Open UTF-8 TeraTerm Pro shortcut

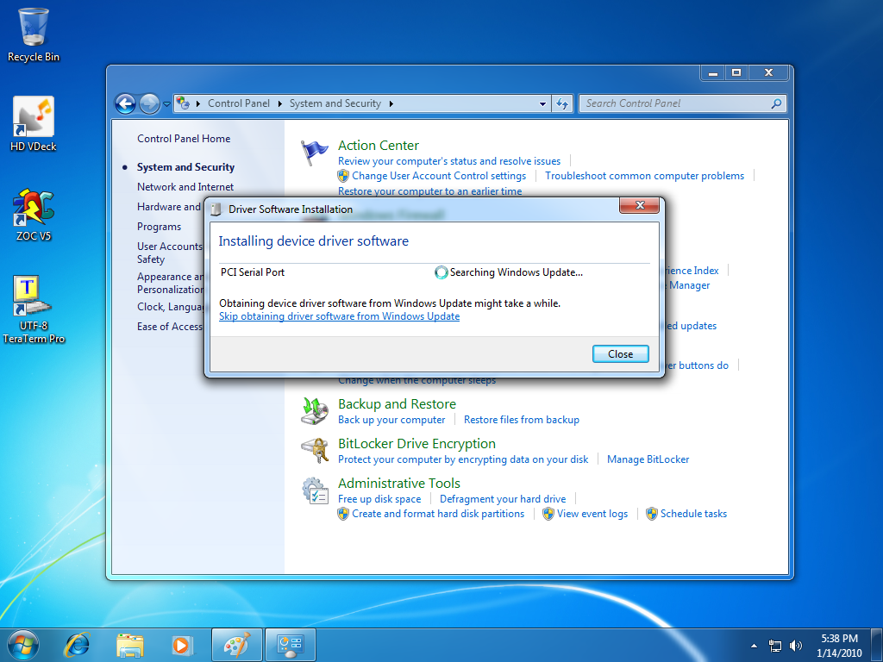[x=33, y=297]
